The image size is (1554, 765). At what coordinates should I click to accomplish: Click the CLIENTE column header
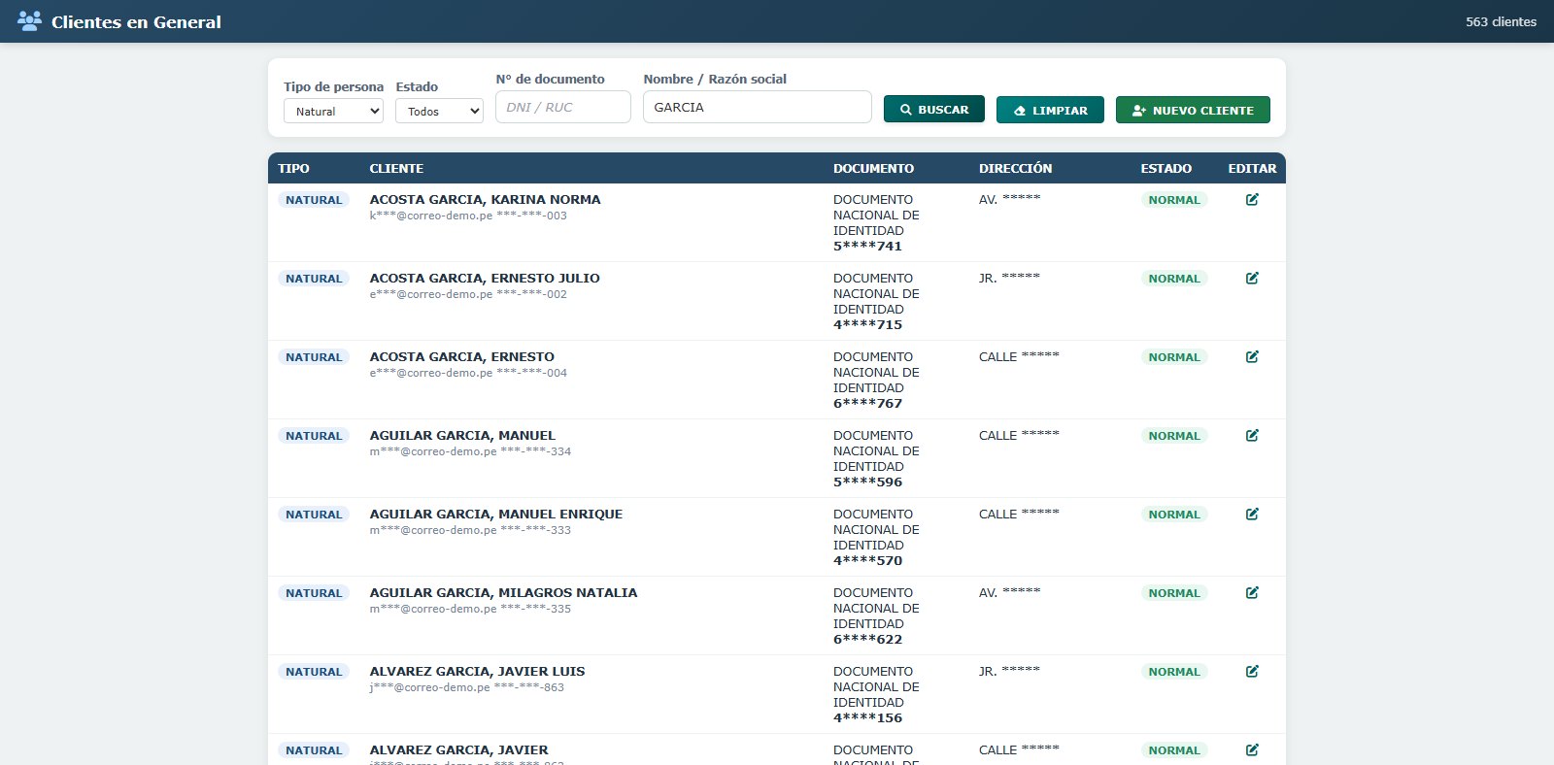tap(396, 168)
